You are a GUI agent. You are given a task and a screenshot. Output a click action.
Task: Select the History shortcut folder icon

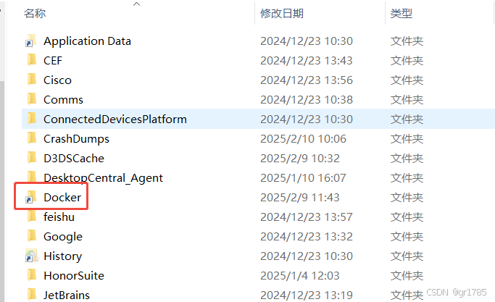point(31,256)
